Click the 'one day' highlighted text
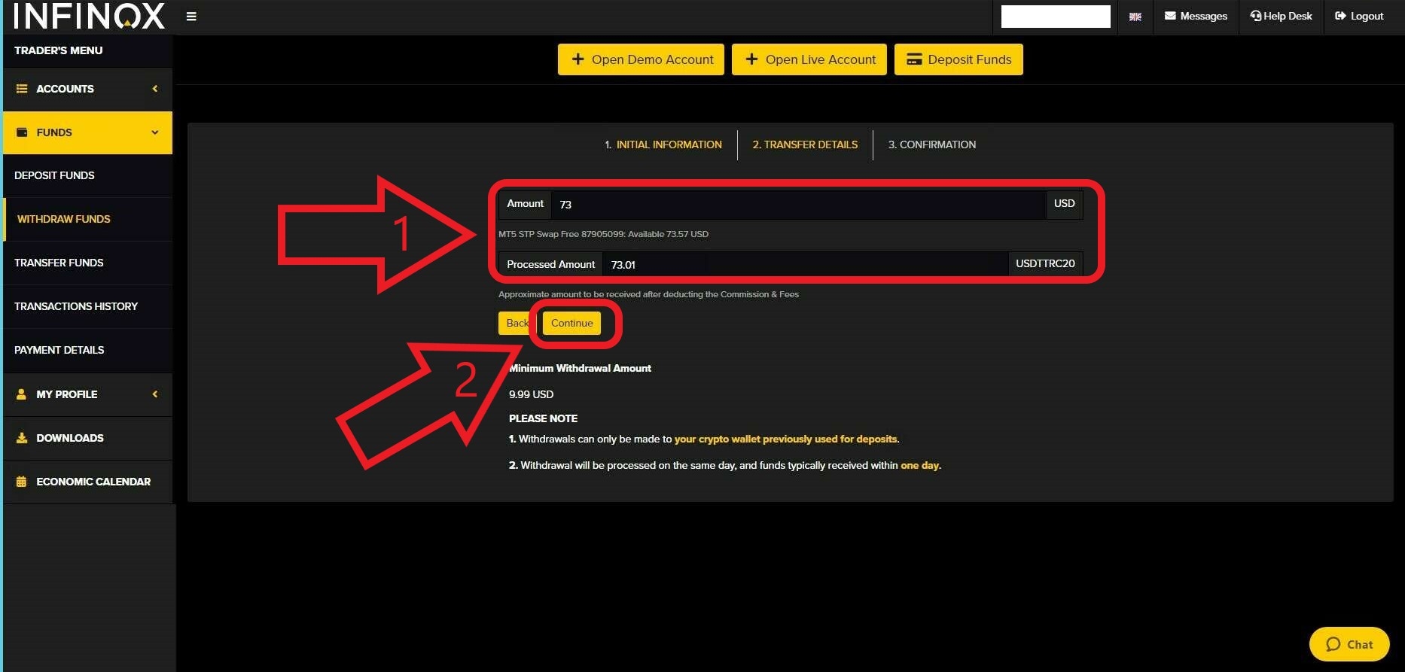Viewport: 1405px width, 672px height. (920, 466)
